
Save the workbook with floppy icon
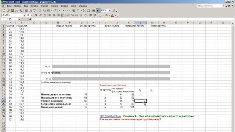point(12,11)
